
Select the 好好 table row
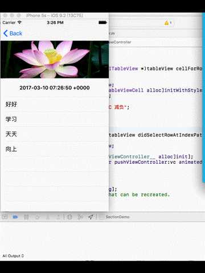coord(55,104)
